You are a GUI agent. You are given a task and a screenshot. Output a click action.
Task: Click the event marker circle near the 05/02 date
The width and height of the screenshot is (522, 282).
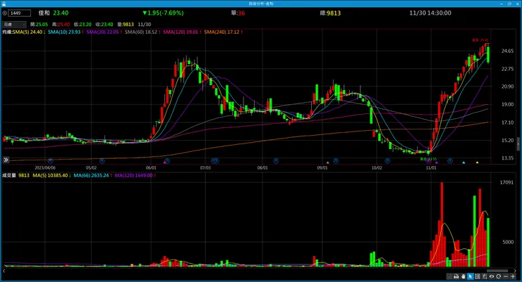coord(102,161)
